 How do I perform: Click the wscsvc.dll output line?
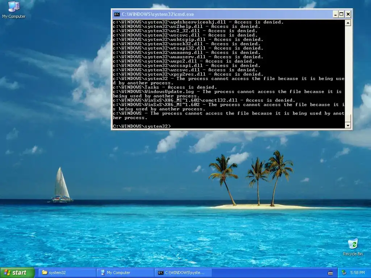185,35
